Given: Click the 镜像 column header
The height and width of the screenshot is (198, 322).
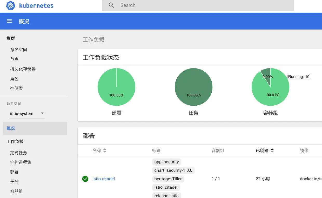Looking at the screenshot, I should coord(304,151).
